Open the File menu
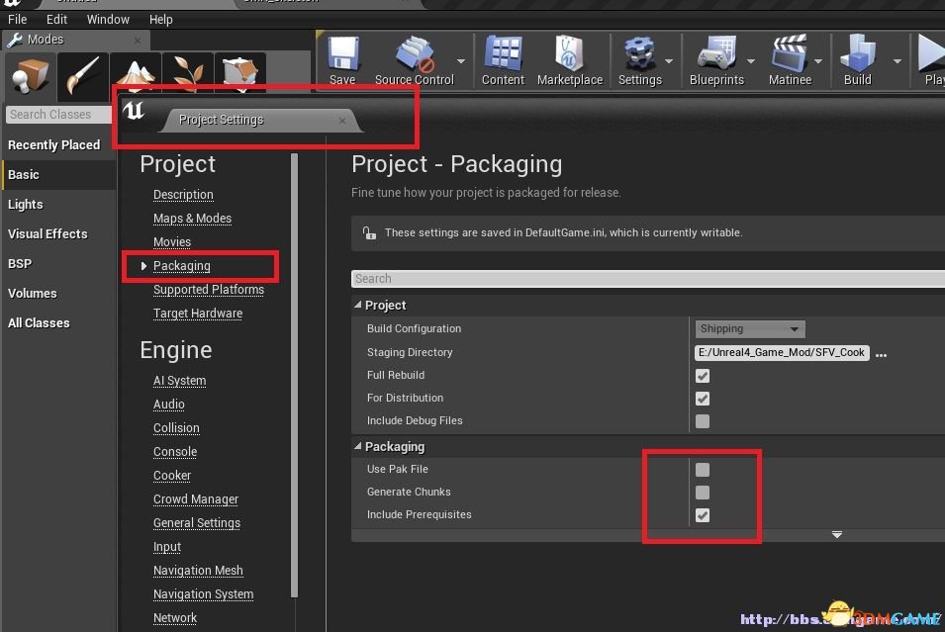This screenshot has width=945, height=632. (17, 19)
